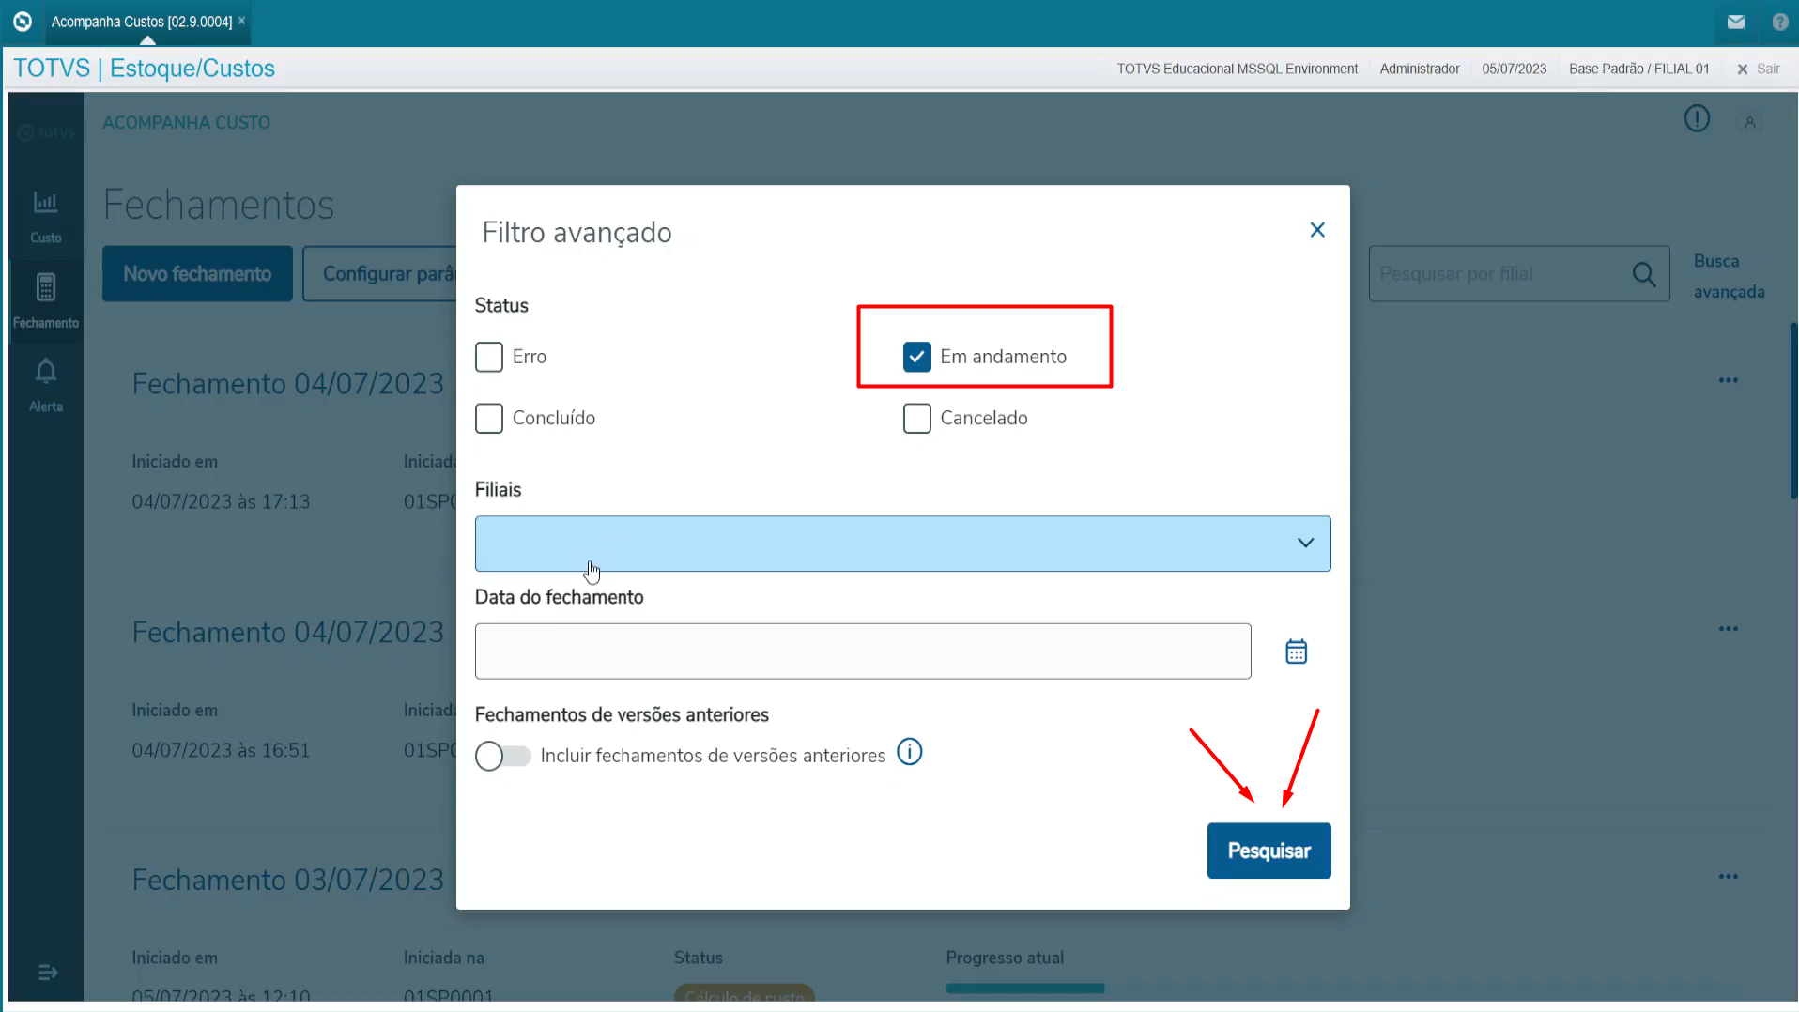Click info icon beside versões anteriores toggle
Viewport: 1799px width, 1012px height.
[x=909, y=752]
